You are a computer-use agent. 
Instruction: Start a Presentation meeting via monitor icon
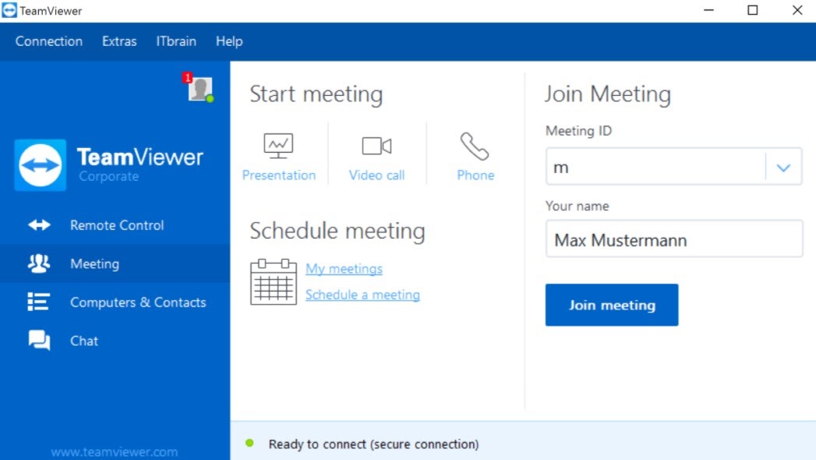[278, 146]
